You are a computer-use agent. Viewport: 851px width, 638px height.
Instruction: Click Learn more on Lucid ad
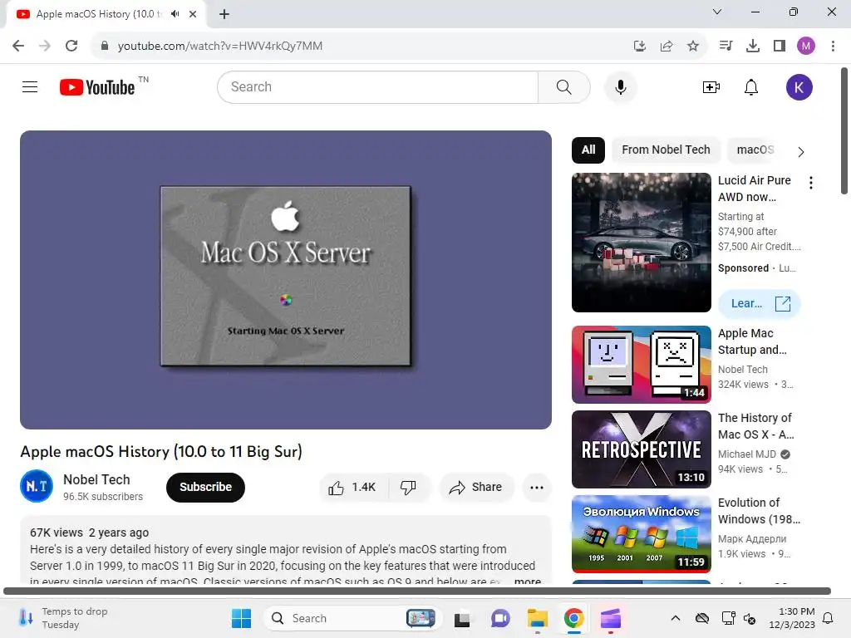[x=760, y=304]
